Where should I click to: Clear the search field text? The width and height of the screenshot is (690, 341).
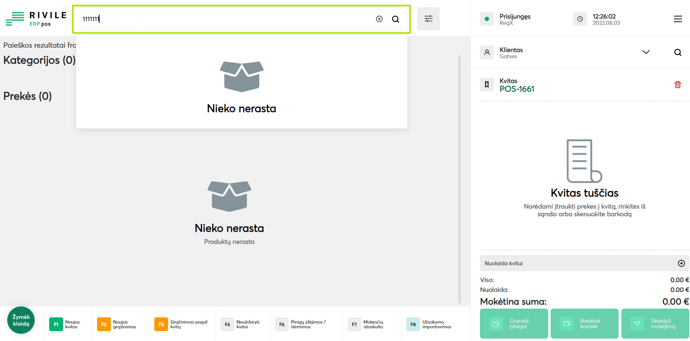tap(379, 19)
